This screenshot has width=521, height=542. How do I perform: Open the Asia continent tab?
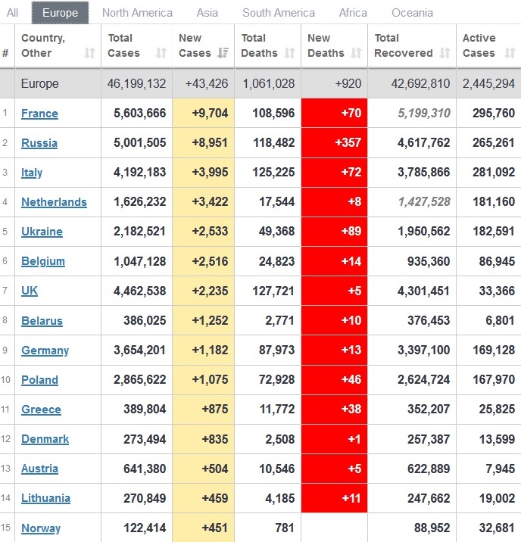click(x=207, y=13)
